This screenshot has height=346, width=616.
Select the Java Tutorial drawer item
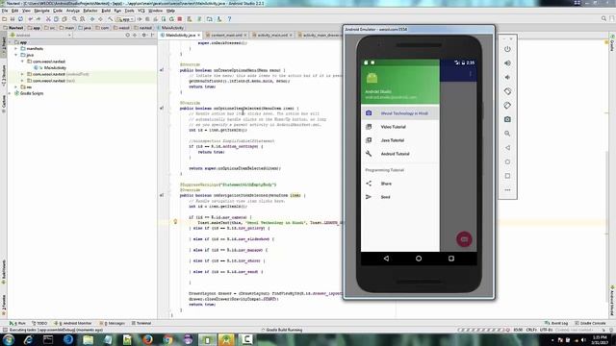click(400, 140)
